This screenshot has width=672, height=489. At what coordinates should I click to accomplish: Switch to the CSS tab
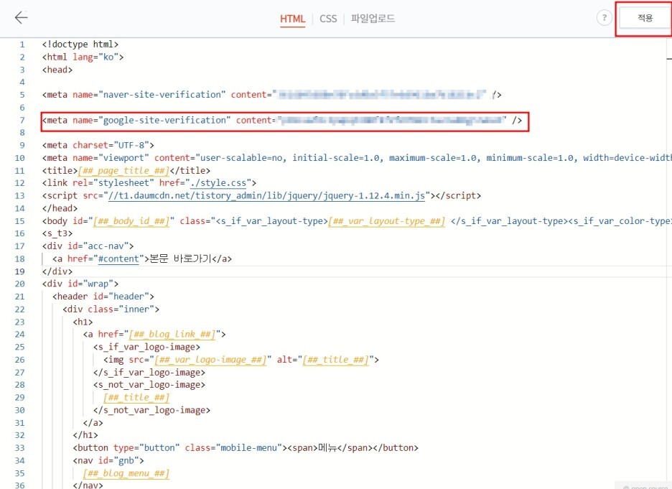point(328,19)
